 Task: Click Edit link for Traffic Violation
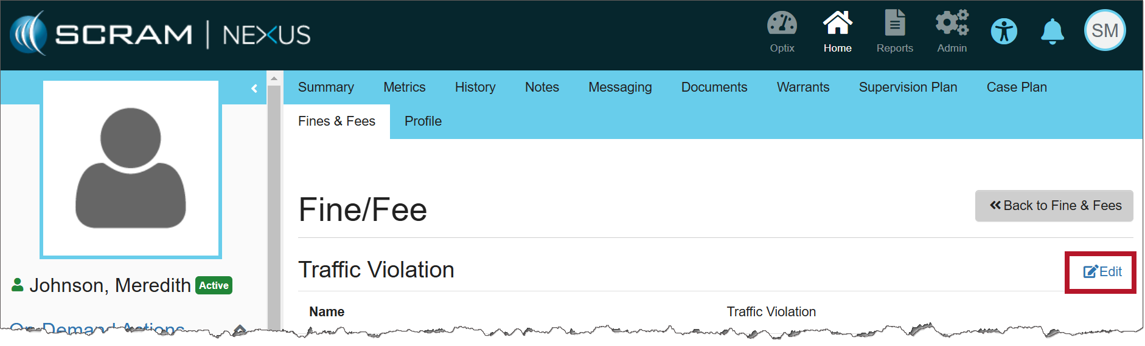tap(1102, 272)
